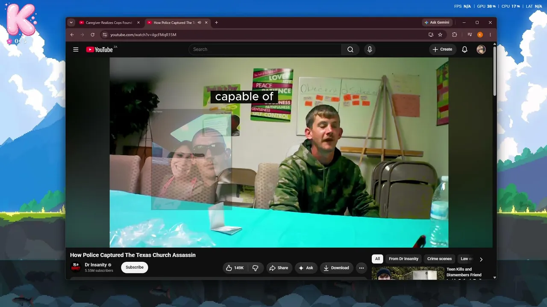Click the LAT N/A overlay readout
547x307 pixels.
[534, 6]
